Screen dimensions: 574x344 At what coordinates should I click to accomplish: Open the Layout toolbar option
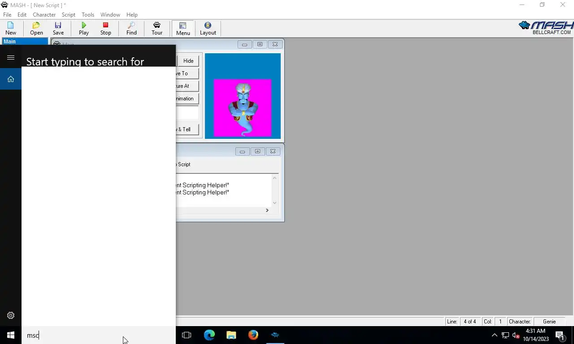208,28
